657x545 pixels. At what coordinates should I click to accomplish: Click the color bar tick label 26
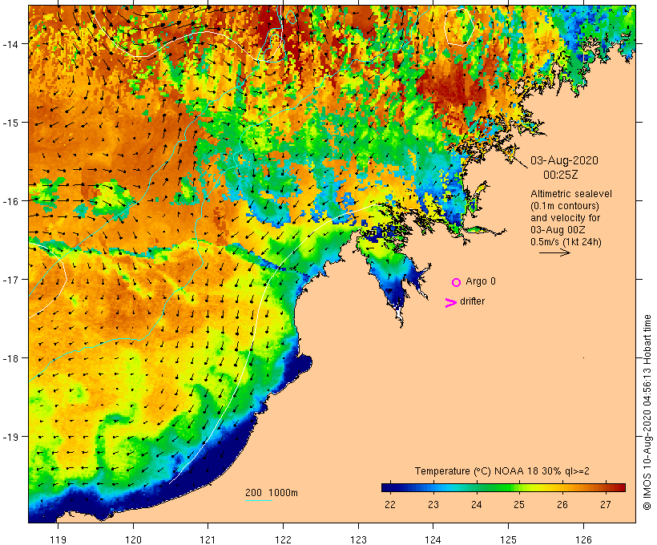(x=562, y=505)
